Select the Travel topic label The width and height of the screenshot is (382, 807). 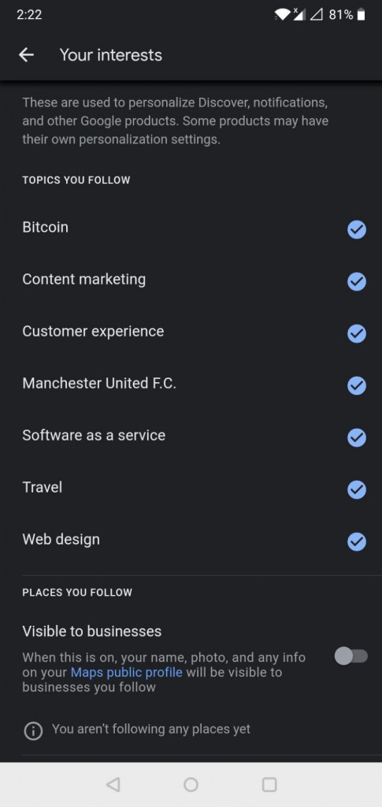[x=43, y=487]
